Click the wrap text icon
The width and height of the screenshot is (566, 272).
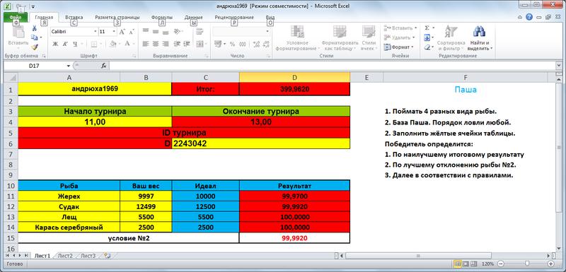coord(200,31)
